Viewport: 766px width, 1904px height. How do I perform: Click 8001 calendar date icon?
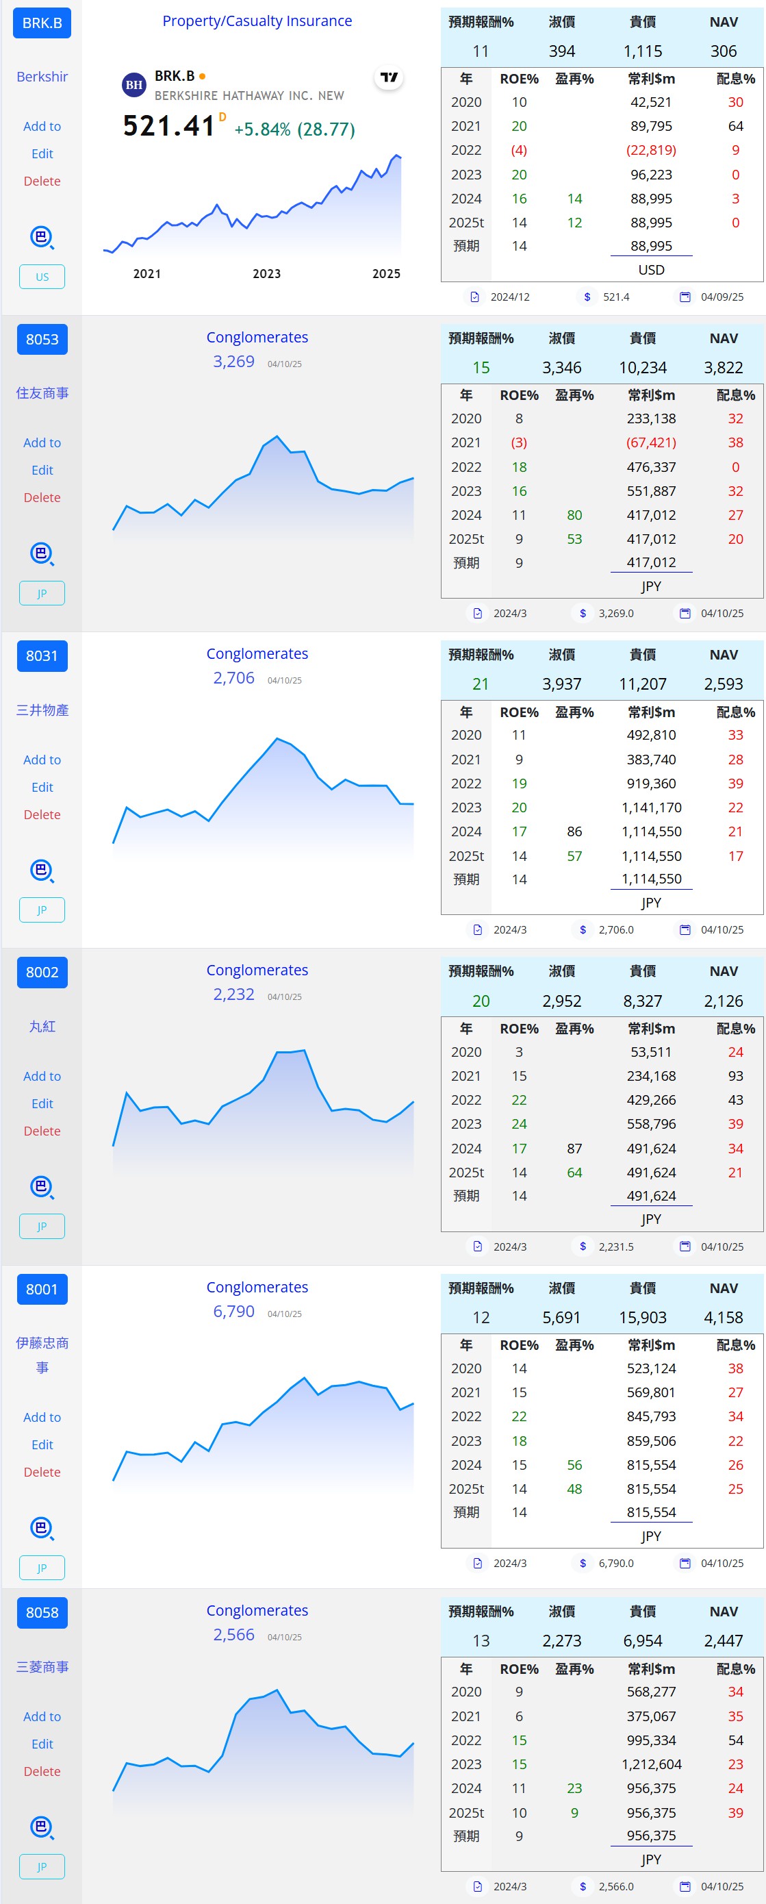click(x=685, y=1563)
